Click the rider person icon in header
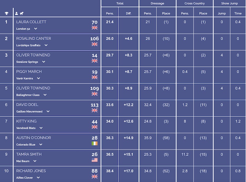Viewport: 246px width, 182px height. 17,13
